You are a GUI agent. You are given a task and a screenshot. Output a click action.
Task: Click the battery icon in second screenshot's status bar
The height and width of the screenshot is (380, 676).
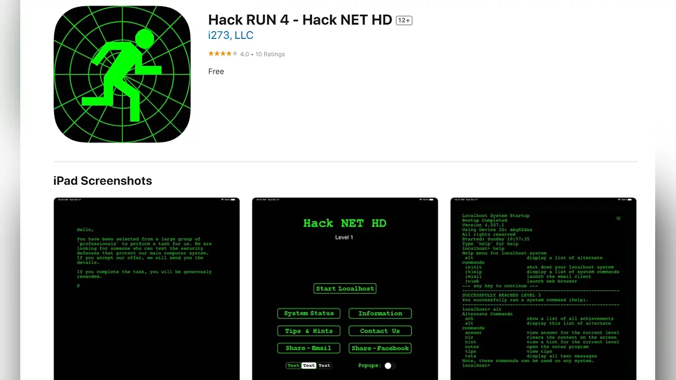click(432, 200)
